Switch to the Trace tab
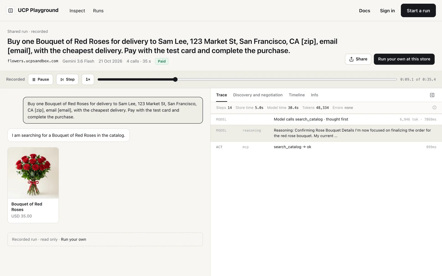The width and height of the screenshot is (442, 276). (222, 95)
